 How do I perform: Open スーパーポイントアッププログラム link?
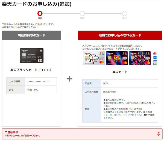(123, 115)
